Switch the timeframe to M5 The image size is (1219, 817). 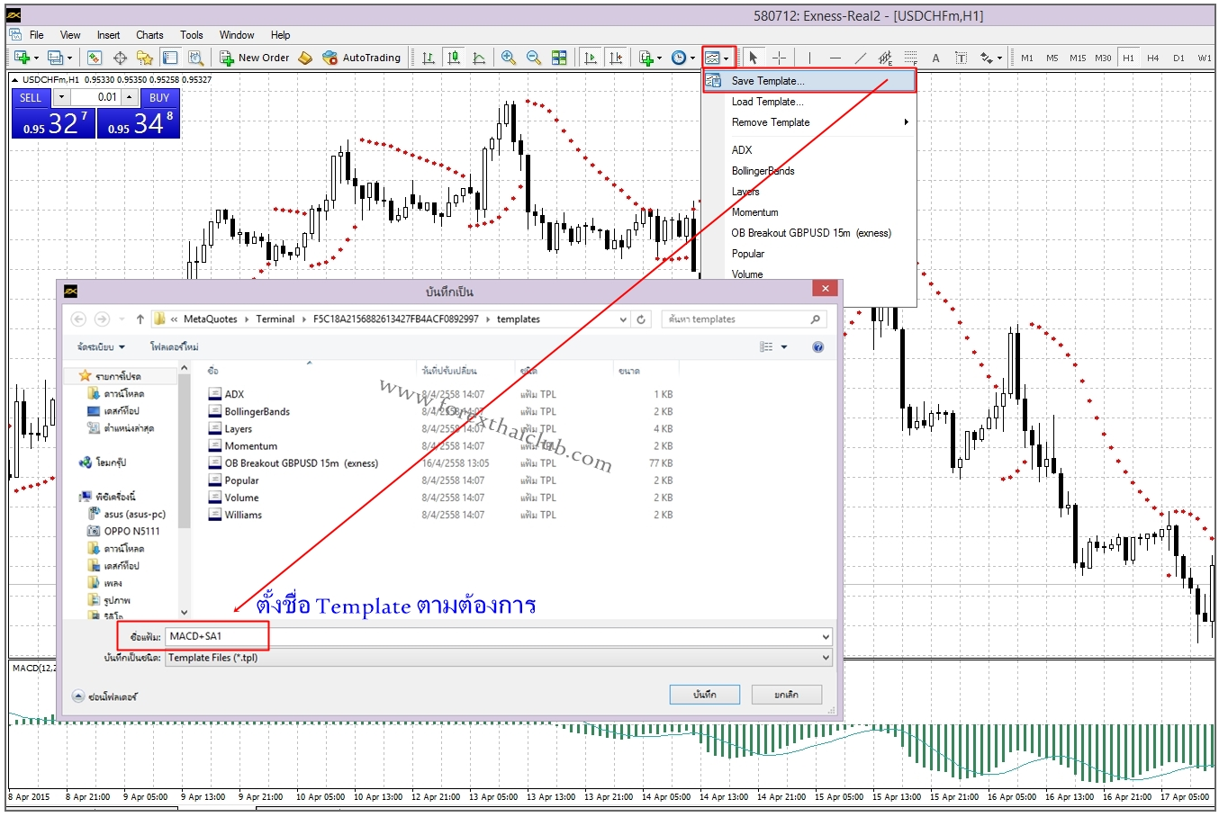click(1052, 58)
